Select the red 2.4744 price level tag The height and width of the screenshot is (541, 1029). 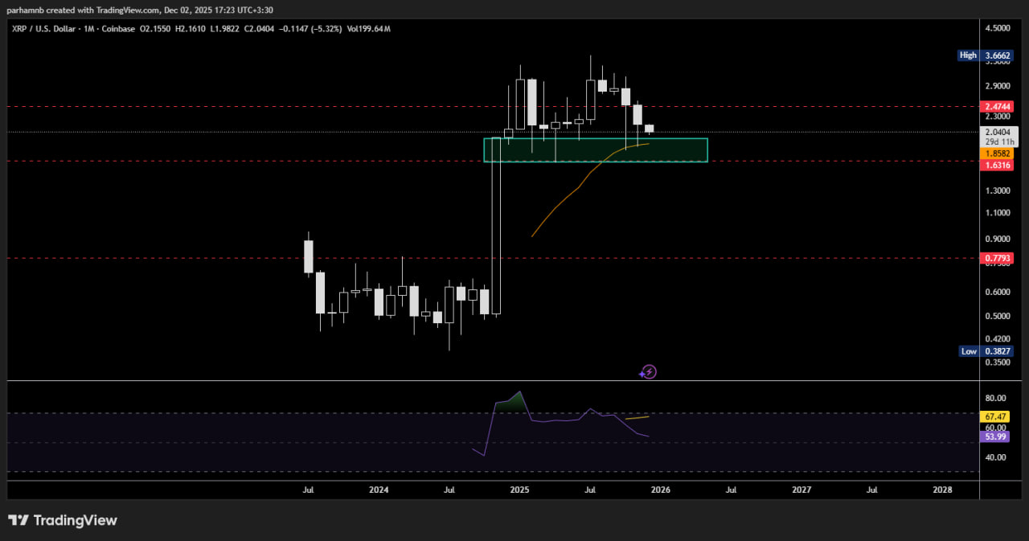point(998,106)
